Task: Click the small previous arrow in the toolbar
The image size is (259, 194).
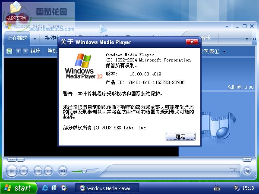Action: click(x=18, y=51)
